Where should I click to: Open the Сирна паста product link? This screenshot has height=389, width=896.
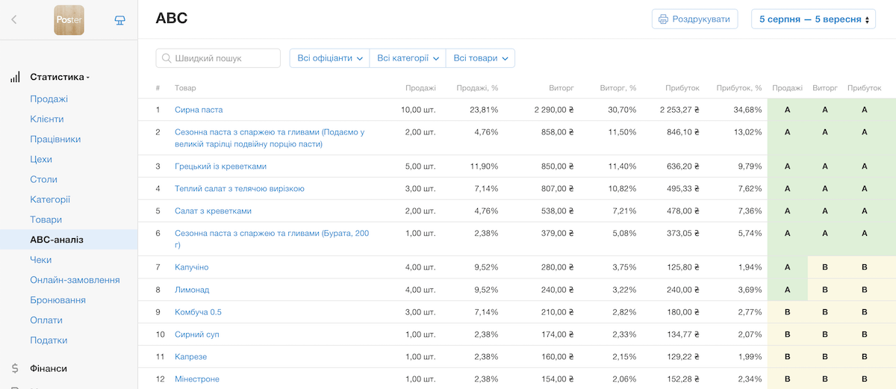coord(199,110)
